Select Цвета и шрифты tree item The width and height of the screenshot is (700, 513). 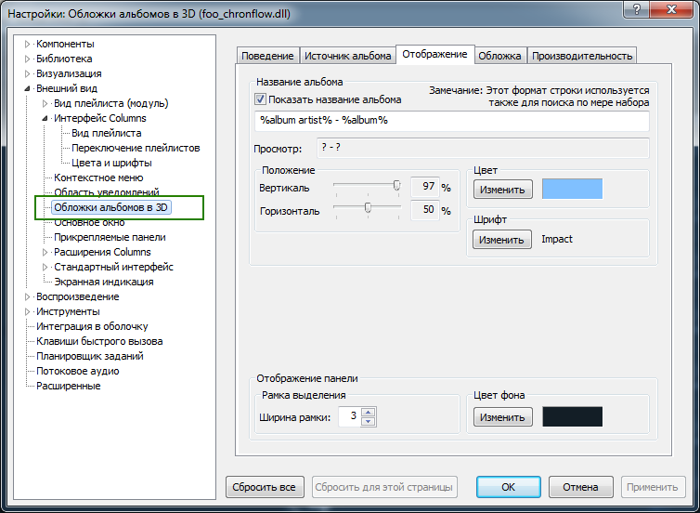coord(111,163)
